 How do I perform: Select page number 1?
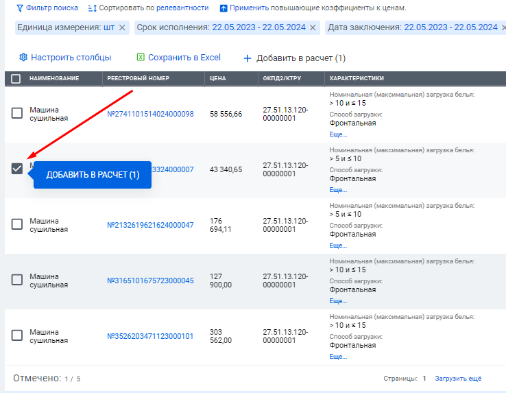pyautogui.click(x=424, y=379)
